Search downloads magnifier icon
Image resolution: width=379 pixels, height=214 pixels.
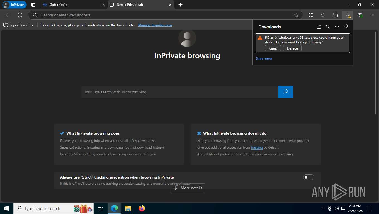[328, 27]
